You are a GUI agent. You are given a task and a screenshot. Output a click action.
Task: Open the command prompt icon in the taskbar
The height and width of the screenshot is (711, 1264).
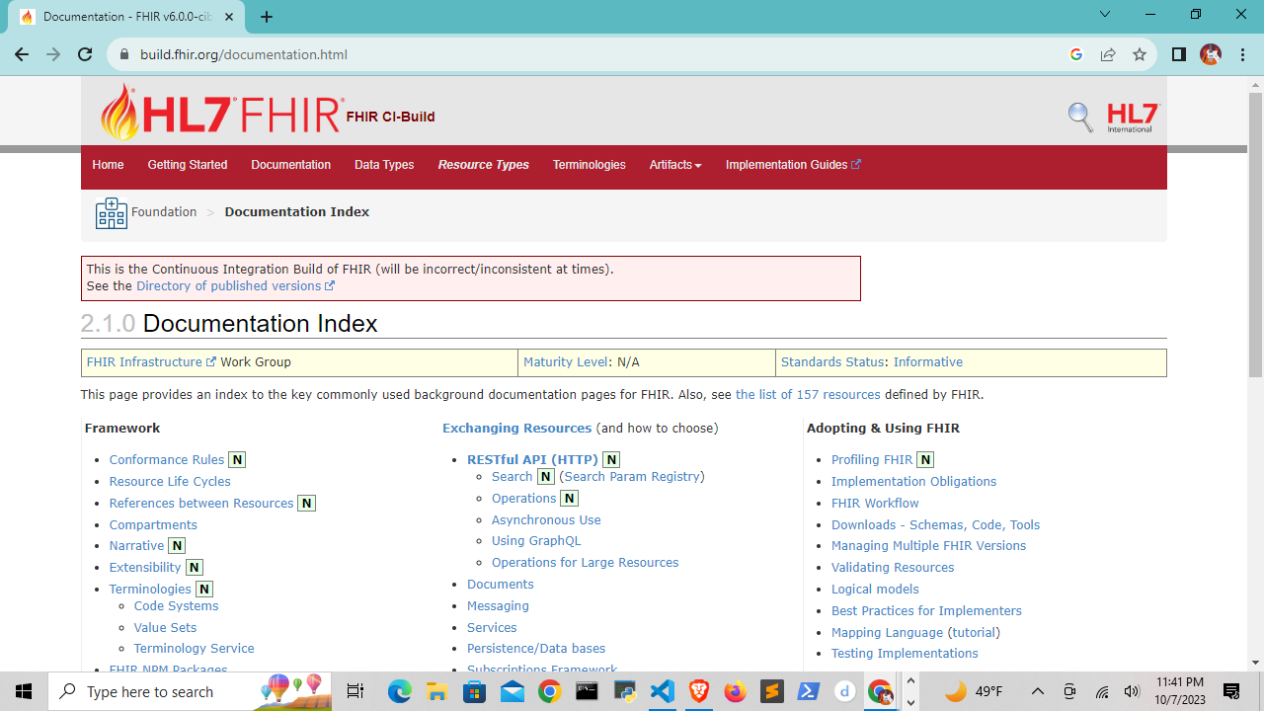click(x=587, y=691)
